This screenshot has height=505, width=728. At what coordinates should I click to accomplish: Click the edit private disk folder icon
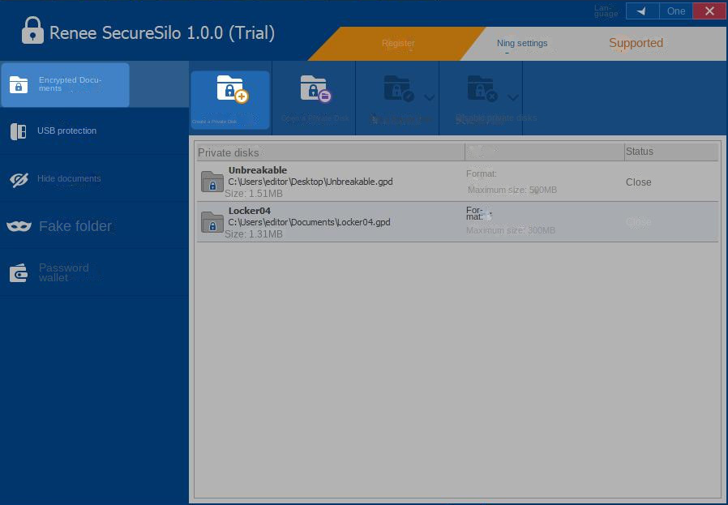tap(397, 89)
